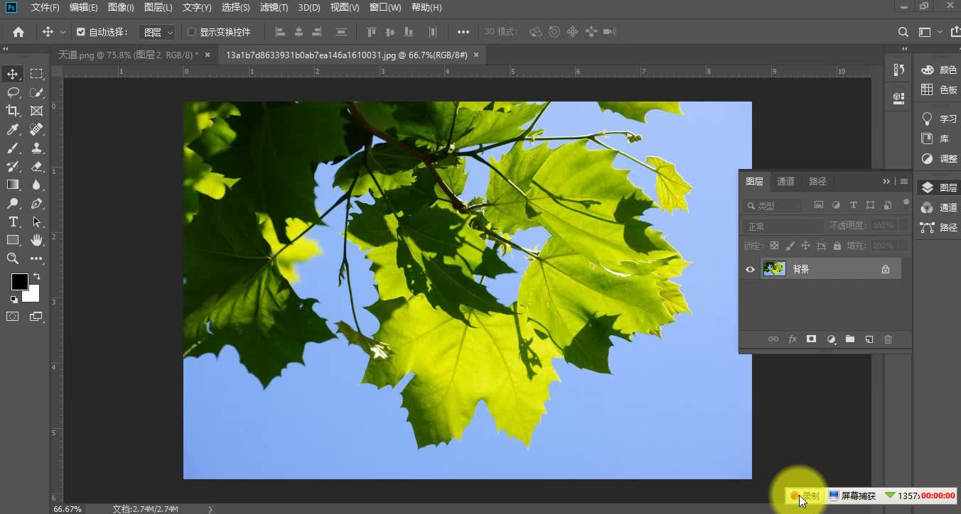Select the Horizontal Type tool
The height and width of the screenshot is (514, 961).
[x=13, y=222]
